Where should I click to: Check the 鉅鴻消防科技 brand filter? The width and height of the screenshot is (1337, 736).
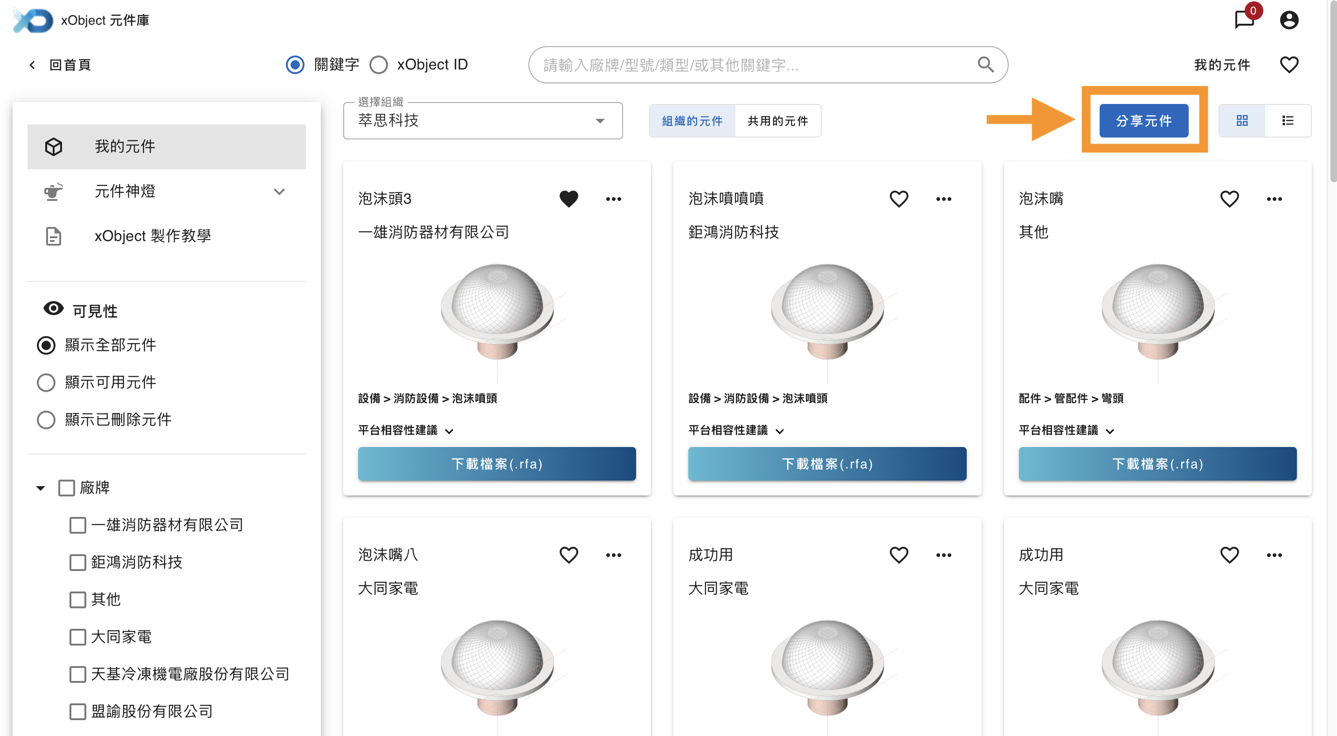[x=78, y=562]
